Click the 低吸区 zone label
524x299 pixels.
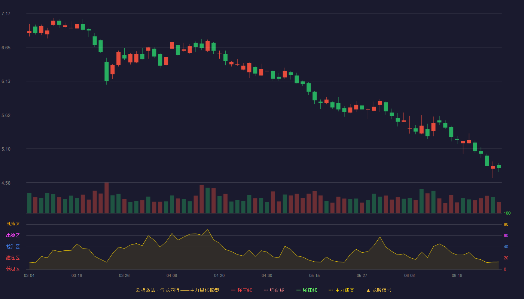pyautogui.click(x=13, y=269)
